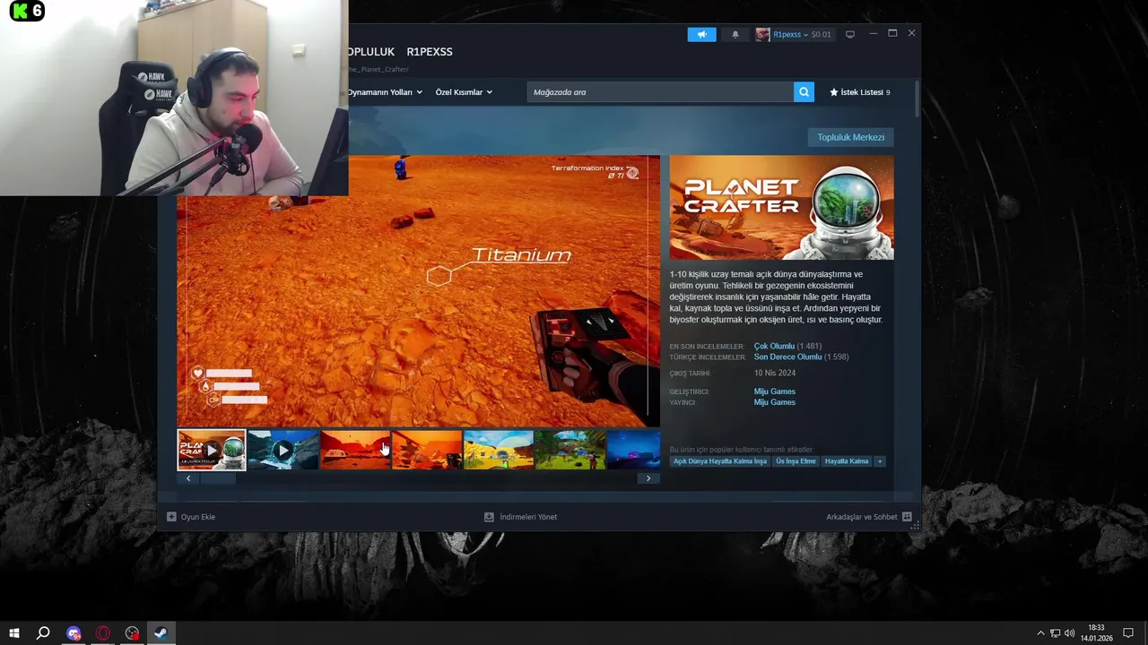
Task: Click the plus icon beside Oyun Ekle
Action: pyautogui.click(x=171, y=517)
